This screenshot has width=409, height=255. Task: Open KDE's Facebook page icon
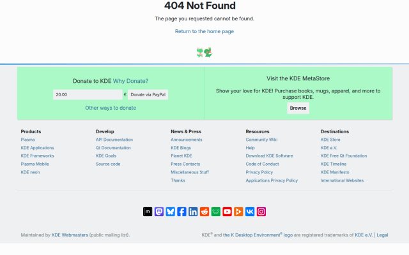181,212
